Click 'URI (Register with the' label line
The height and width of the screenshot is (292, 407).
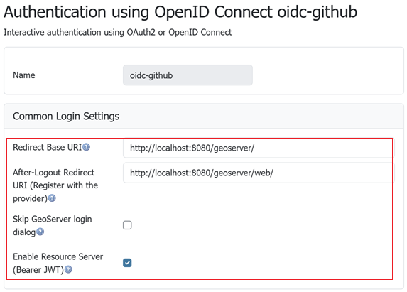[55, 185]
